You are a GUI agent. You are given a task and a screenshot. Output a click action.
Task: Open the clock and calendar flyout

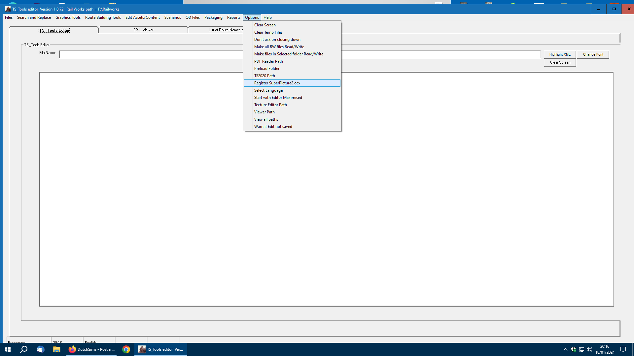coord(605,349)
